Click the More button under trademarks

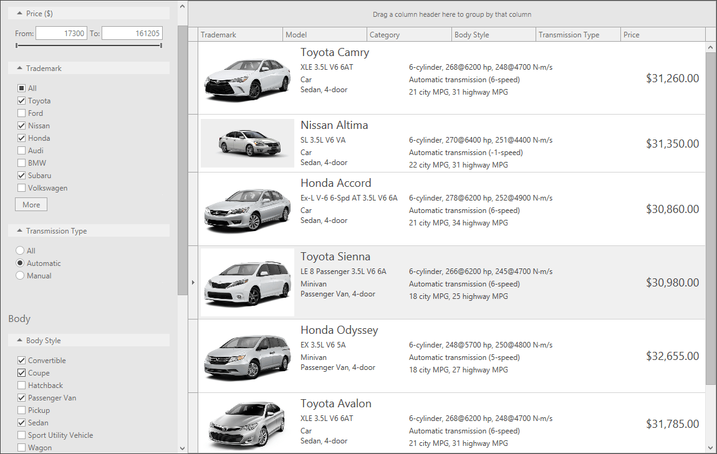31,205
